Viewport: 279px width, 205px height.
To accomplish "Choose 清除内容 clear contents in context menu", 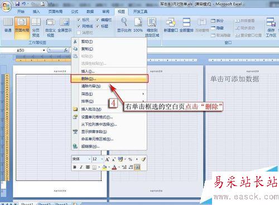I will [x=109, y=86].
